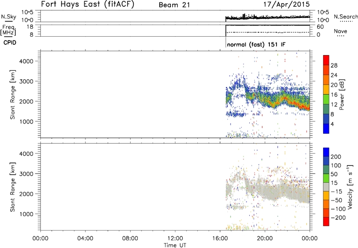Select the "50" velocity colorbar label
Viewport: 358px width, 248px height.
click(334, 174)
